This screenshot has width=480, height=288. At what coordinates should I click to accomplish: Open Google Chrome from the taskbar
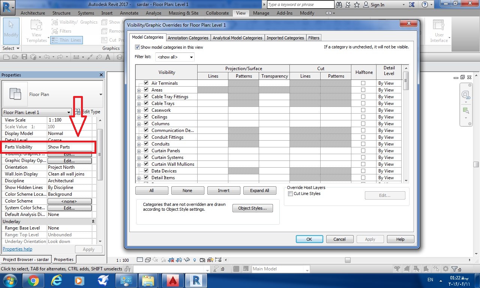click(33, 280)
